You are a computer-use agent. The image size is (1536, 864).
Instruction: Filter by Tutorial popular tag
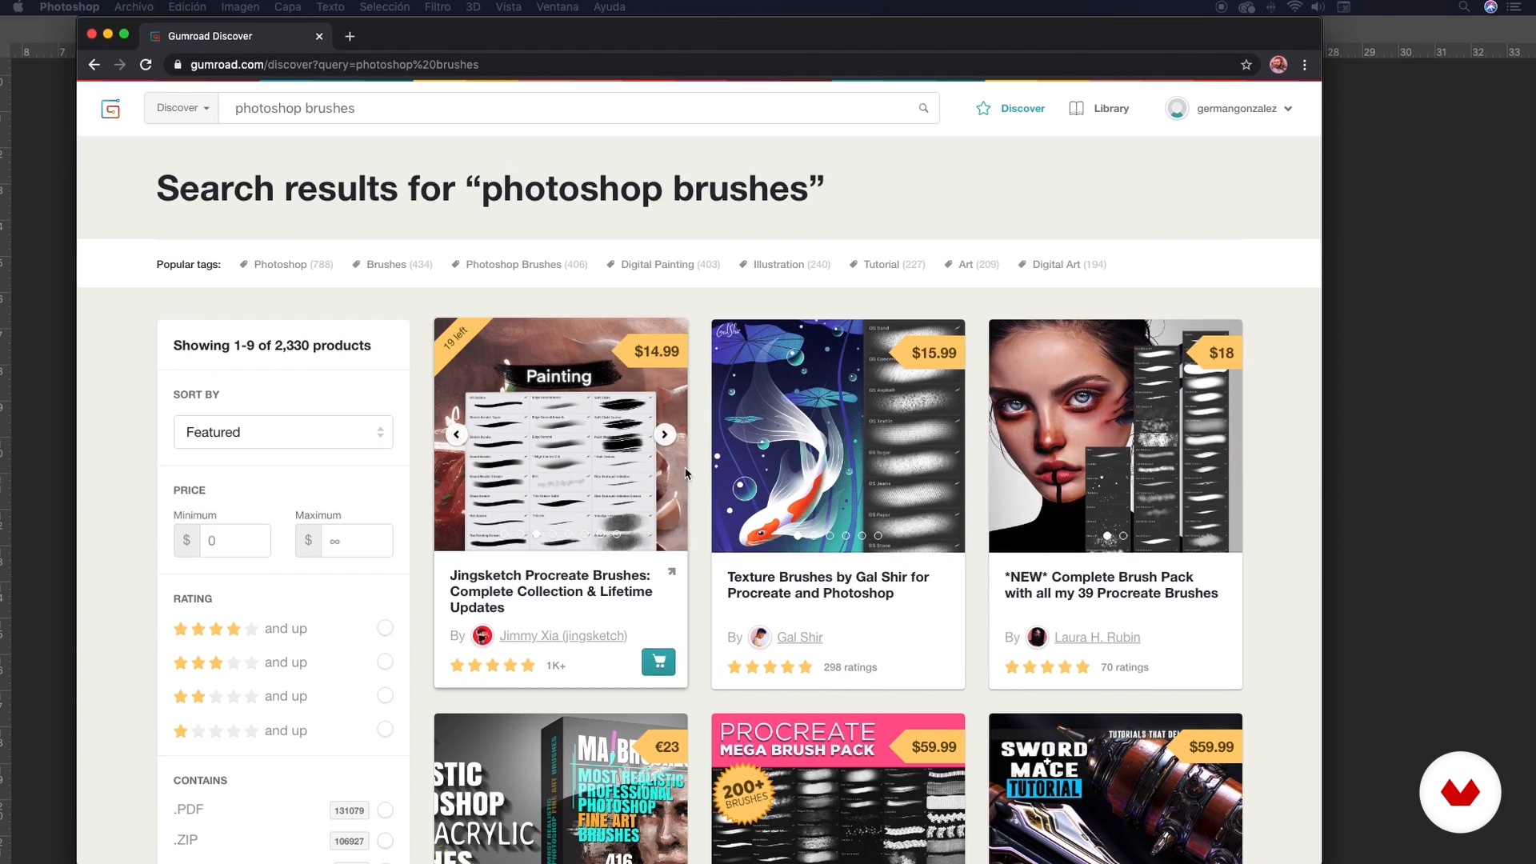886,265
